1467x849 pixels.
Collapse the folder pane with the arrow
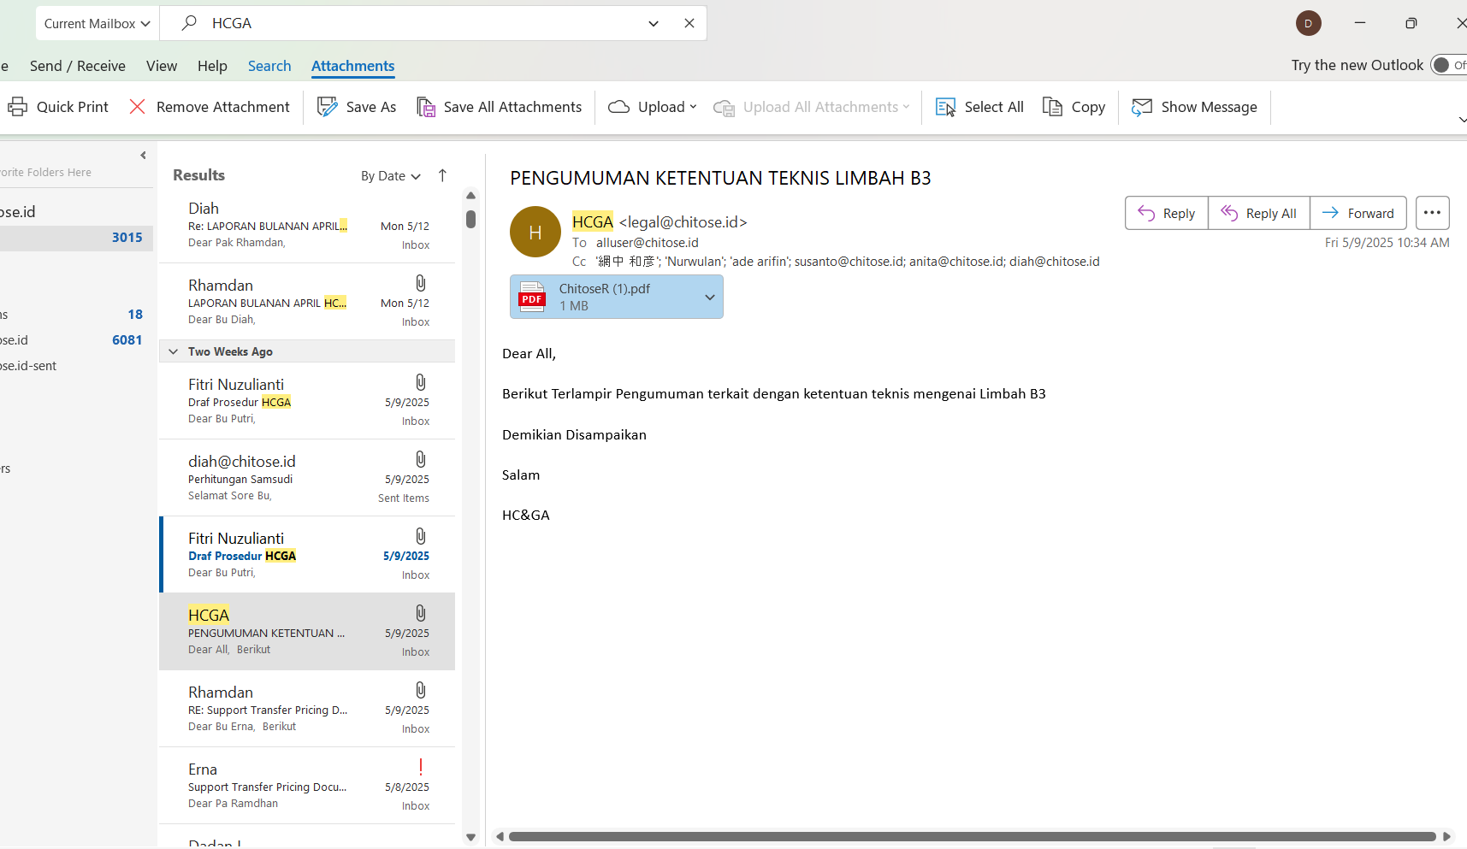[143, 155]
